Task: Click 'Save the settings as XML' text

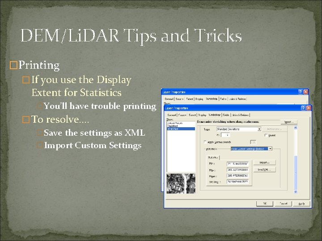Action: pos(94,133)
